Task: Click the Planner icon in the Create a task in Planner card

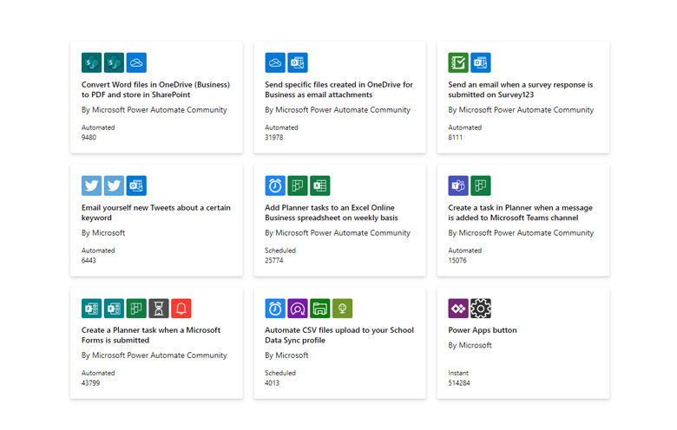Action: (x=481, y=186)
